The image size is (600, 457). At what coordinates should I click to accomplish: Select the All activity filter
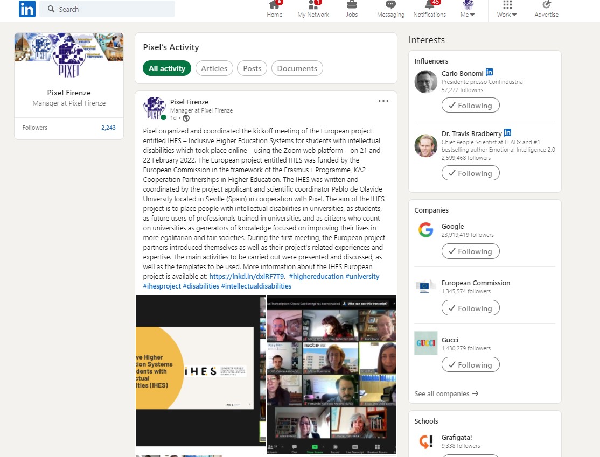point(167,68)
